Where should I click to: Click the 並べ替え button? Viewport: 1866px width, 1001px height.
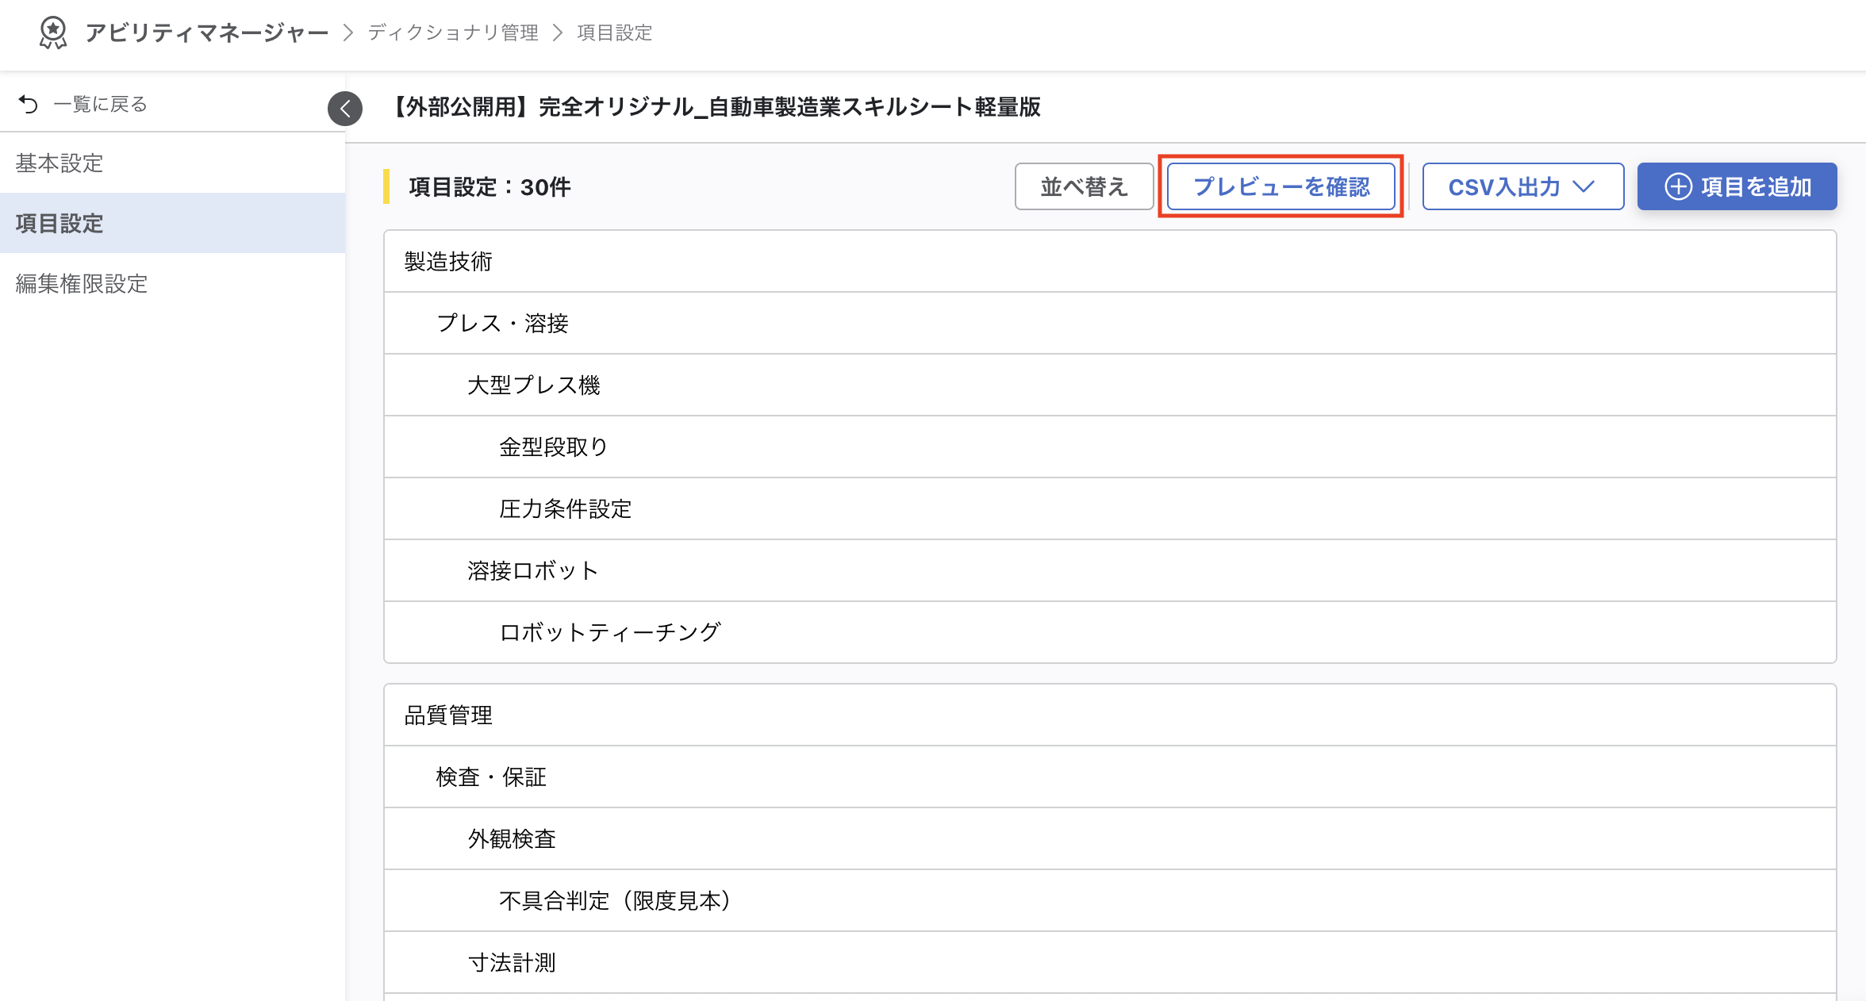pos(1084,186)
